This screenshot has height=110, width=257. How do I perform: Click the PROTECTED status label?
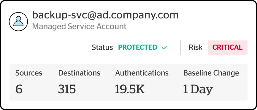(x=138, y=48)
